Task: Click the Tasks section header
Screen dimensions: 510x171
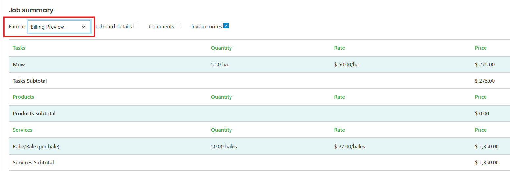Action: [19, 48]
